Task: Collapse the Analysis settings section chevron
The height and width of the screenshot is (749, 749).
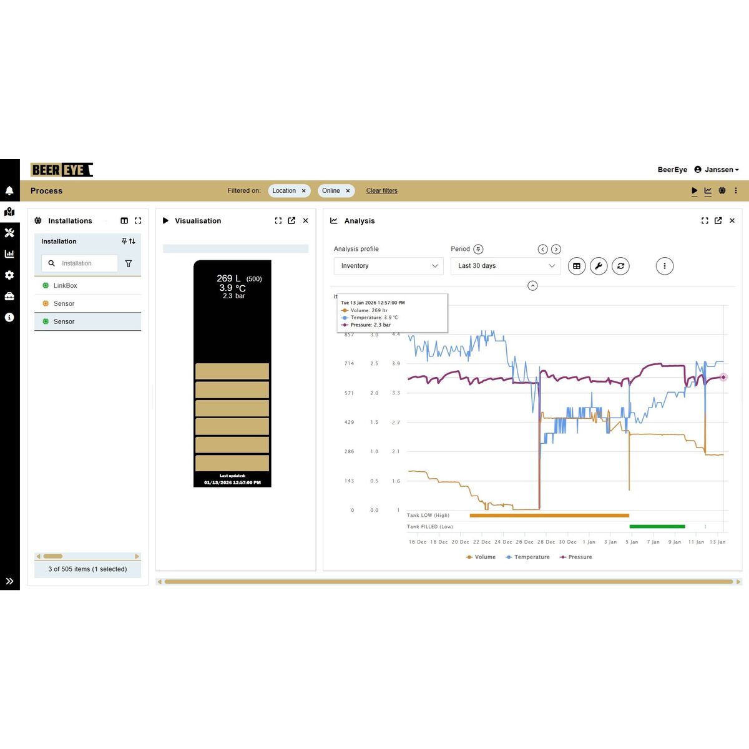Action: point(532,286)
